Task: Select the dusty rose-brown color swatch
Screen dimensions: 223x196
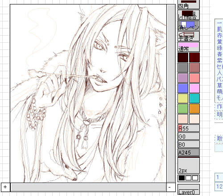Action: coord(194,68)
